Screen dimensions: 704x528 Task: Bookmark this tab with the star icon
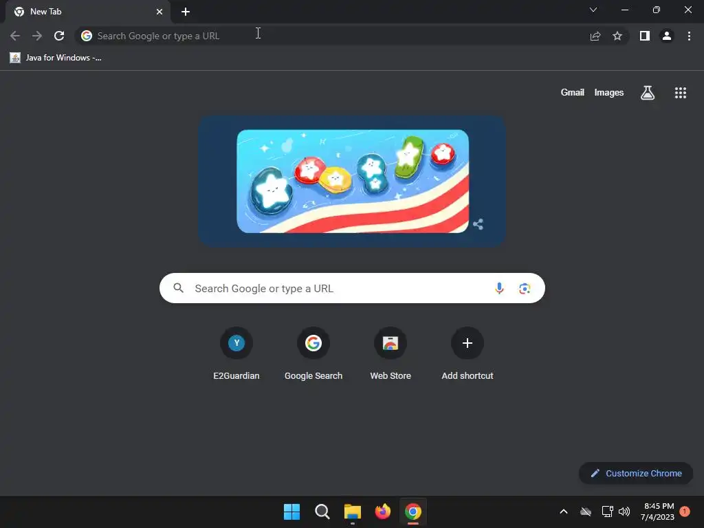(617, 36)
